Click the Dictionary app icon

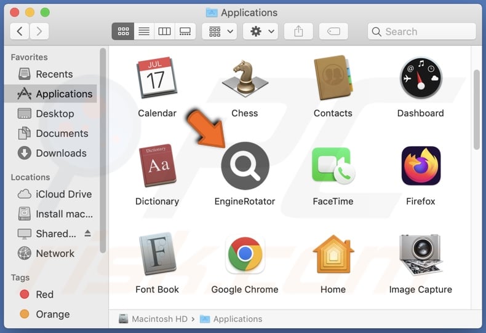point(159,165)
